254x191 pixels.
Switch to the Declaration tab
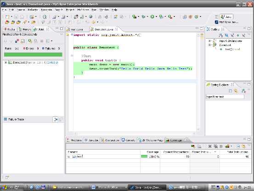(x=110, y=140)
